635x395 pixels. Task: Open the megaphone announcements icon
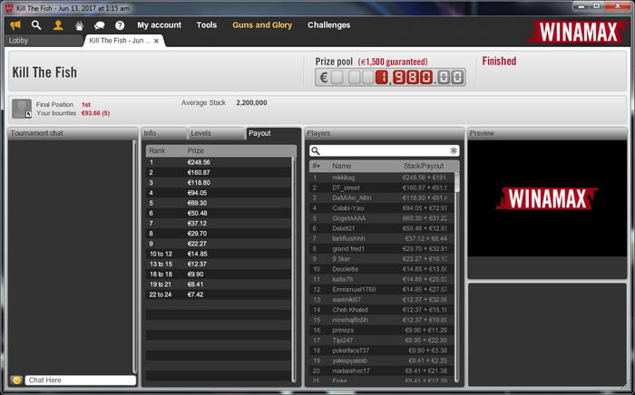tap(15, 25)
